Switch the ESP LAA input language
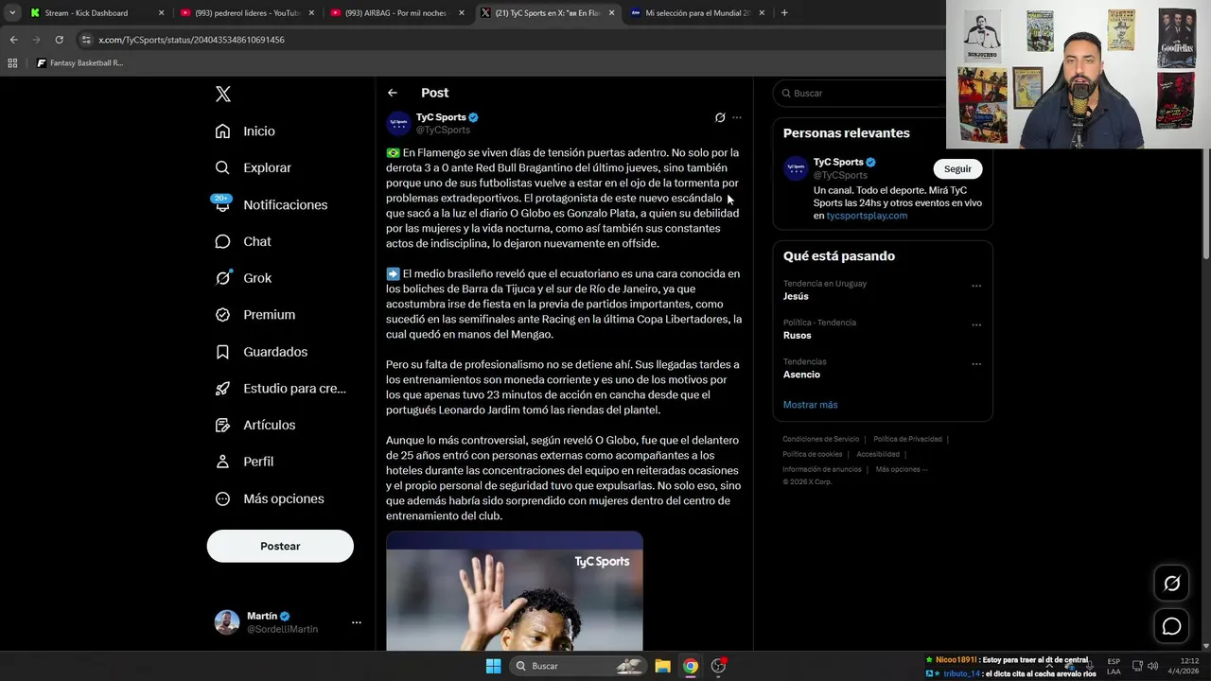This screenshot has height=681, width=1211. 1114,666
